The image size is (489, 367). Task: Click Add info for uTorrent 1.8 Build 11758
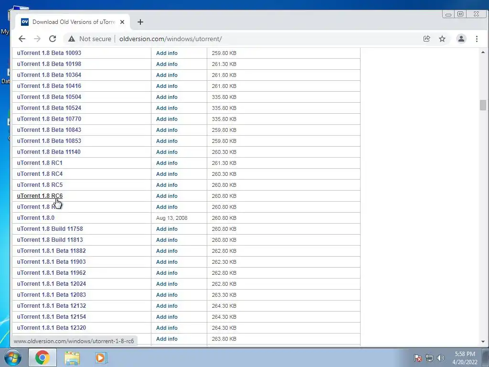click(x=167, y=229)
